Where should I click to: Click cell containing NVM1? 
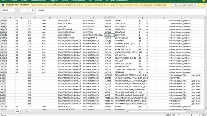point(109,92)
